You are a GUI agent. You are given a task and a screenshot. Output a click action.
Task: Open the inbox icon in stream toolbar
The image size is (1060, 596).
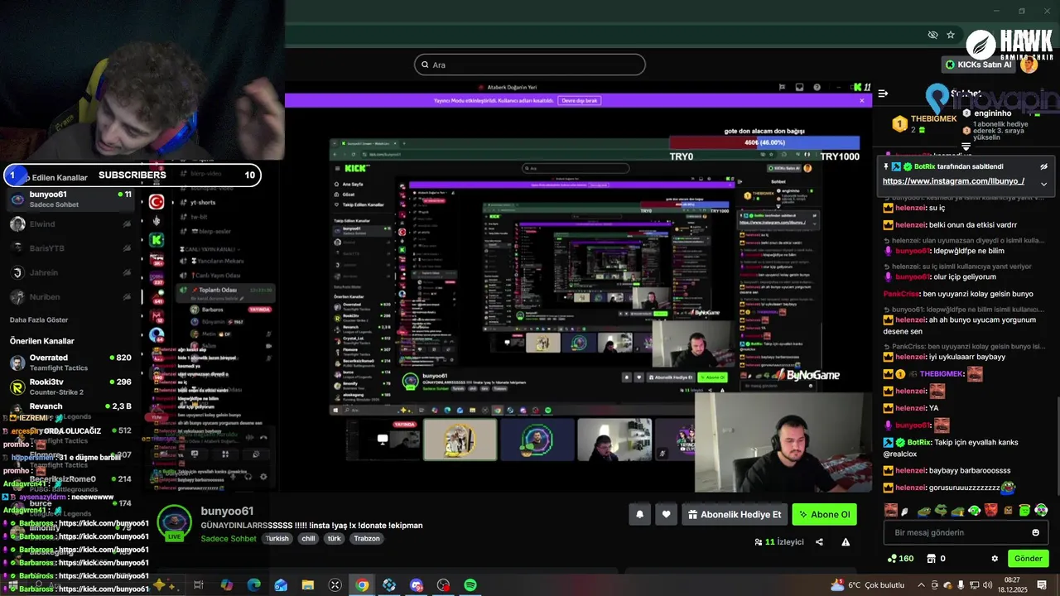(799, 87)
